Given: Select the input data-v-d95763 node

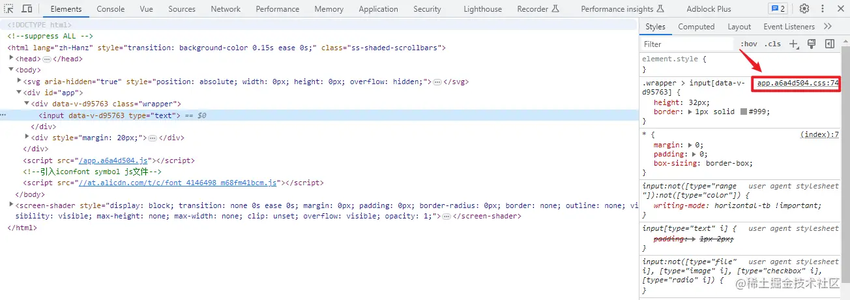Looking at the screenshot, I should click(x=109, y=115).
